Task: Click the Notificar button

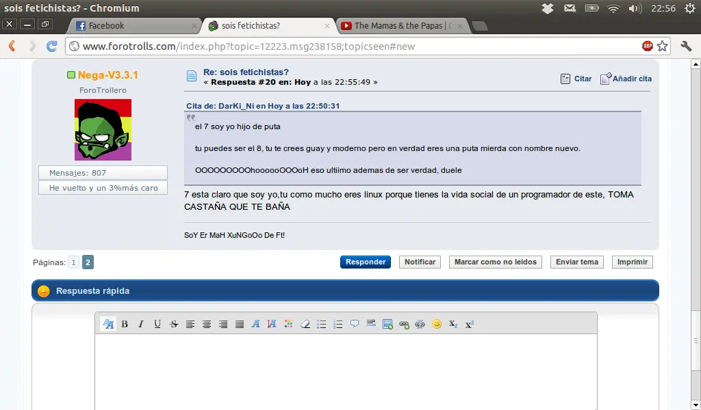Action: 420,262
